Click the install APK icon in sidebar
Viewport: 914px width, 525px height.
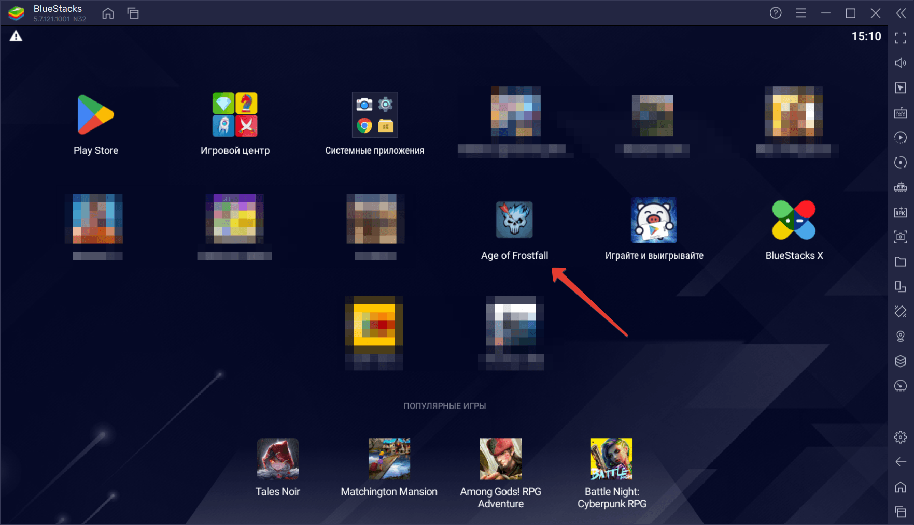901,212
